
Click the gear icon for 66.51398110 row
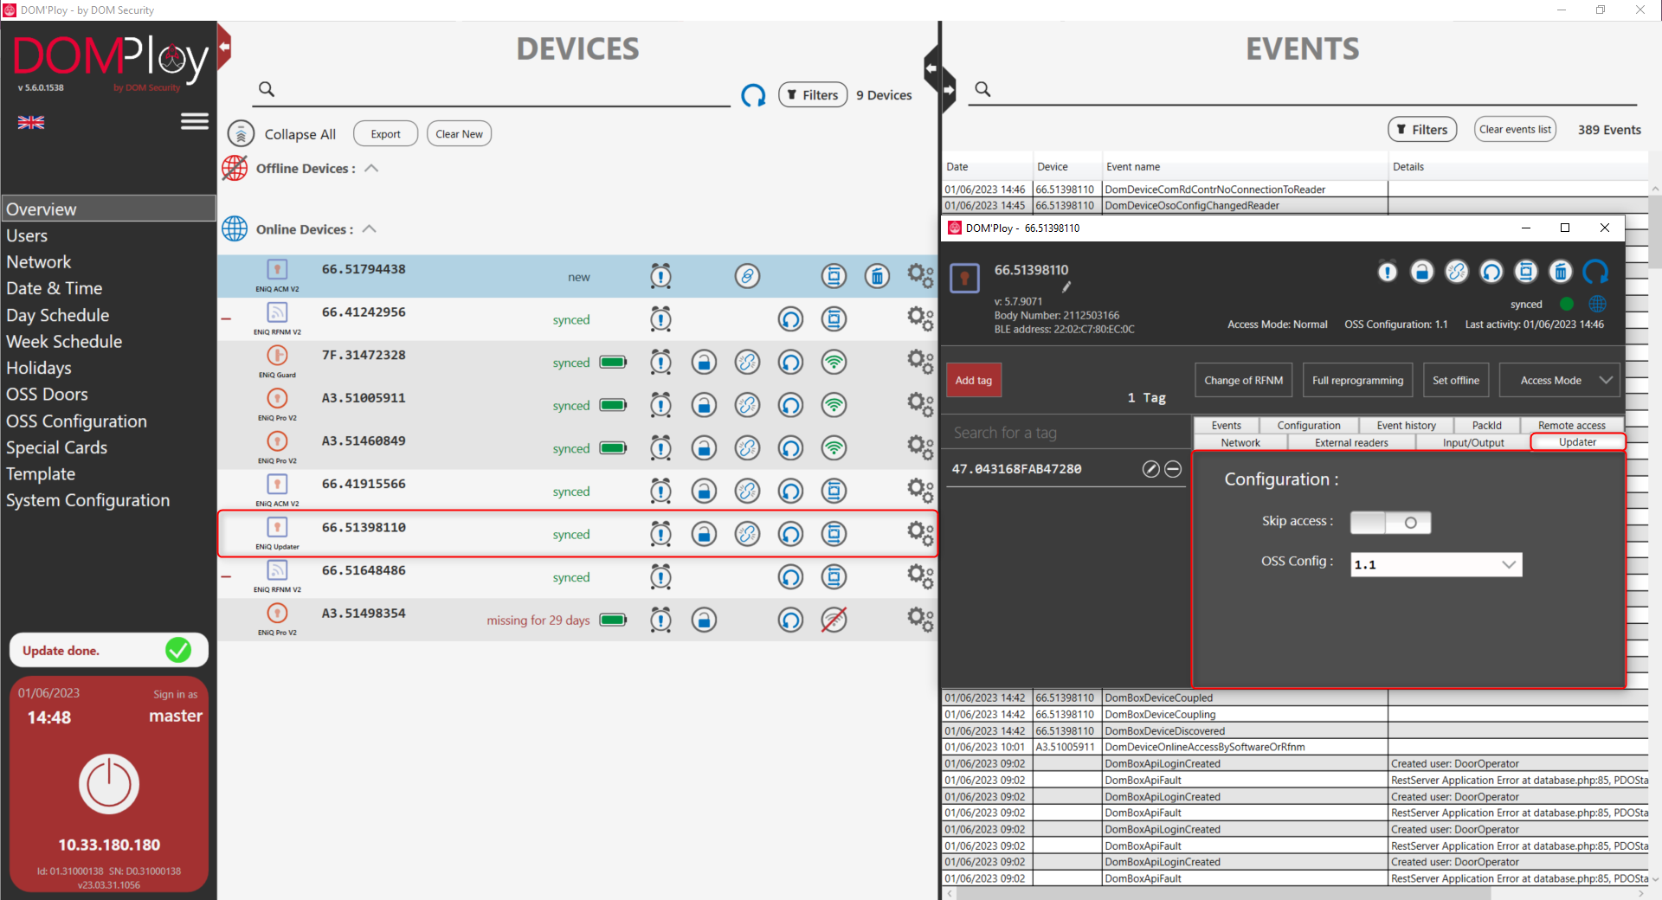coord(920,534)
